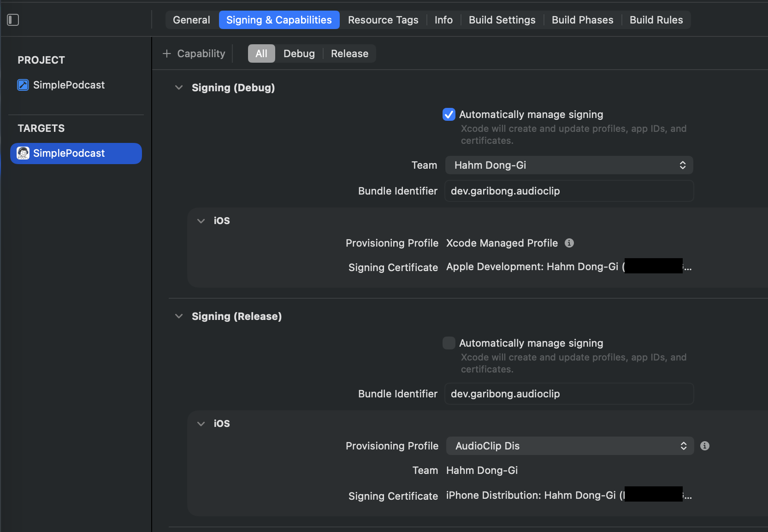
Task: Click the Xcode Managed Profile text
Action: click(x=502, y=243)
